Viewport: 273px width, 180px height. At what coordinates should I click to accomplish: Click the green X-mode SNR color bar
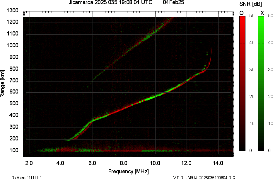pos(261,84)
